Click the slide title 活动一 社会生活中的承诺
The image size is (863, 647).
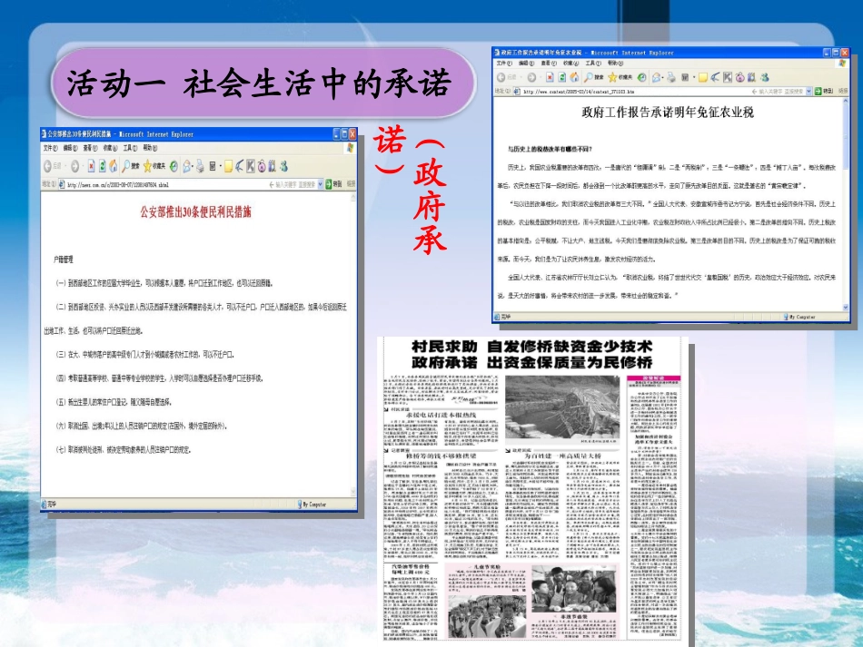(259, 83)
